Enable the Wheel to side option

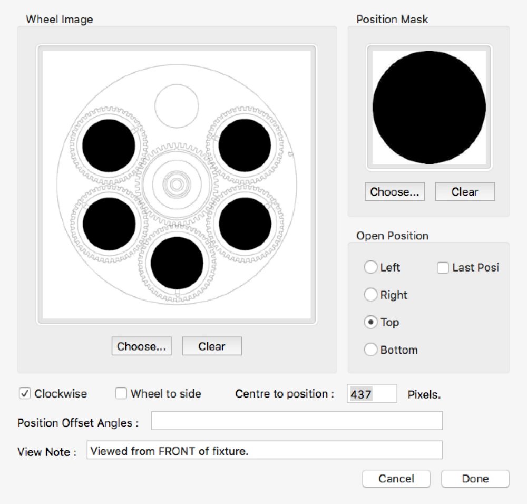pyautogui.click(x=121, y=393)
